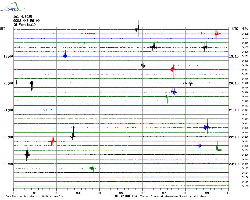
Task: Click the 03 minute tick label
Action: [78, 193]
